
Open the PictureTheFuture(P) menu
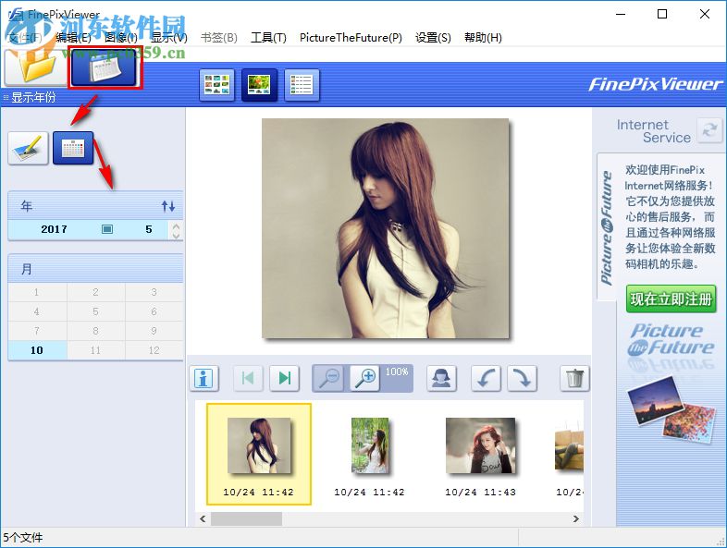click(351, 38)
